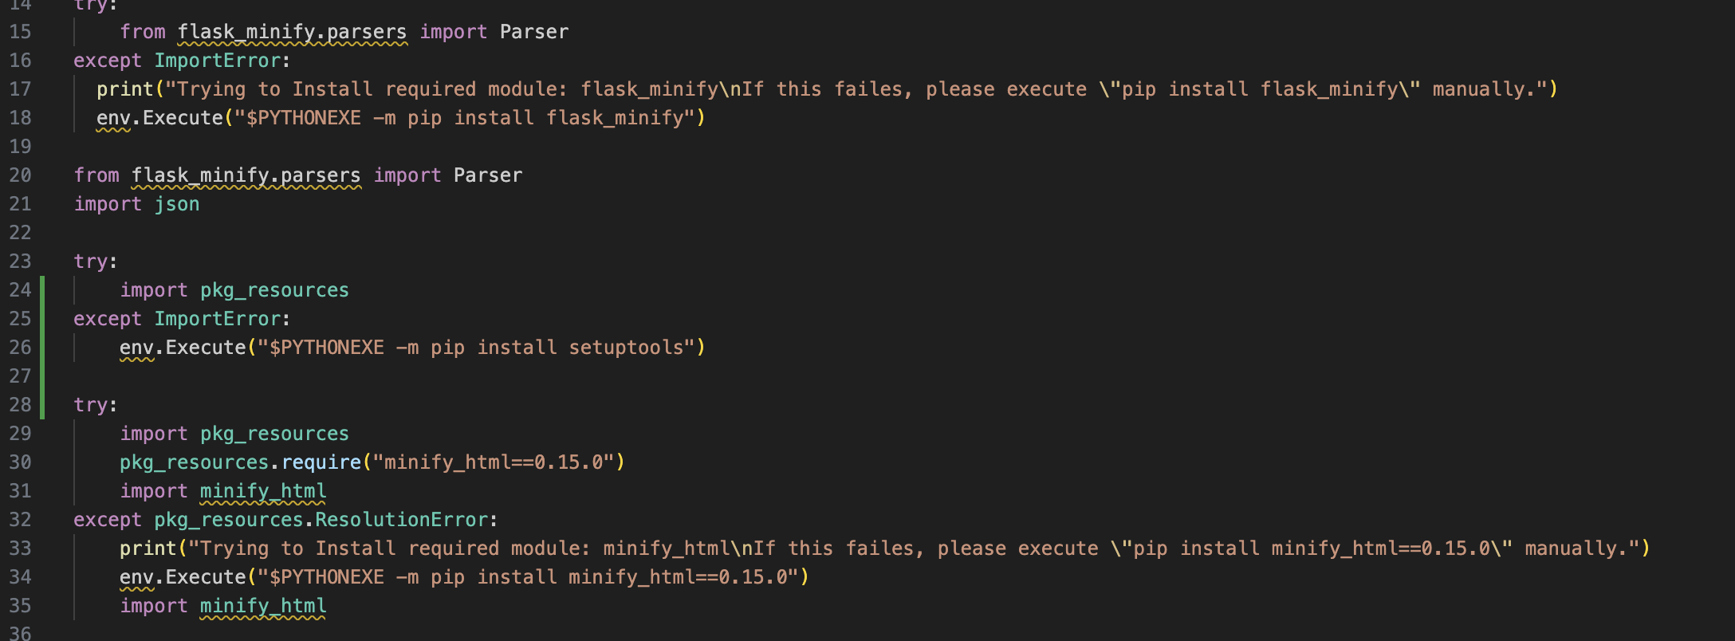
Task: Click 'pkg_resources' on line 24
Action: pyautogui.click(x=274, y=290)
